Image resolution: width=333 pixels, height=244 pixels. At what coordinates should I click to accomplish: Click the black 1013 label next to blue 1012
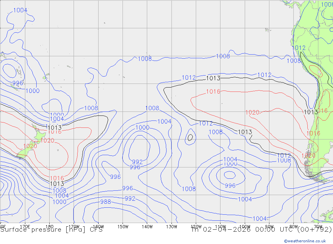click(213, 78)
